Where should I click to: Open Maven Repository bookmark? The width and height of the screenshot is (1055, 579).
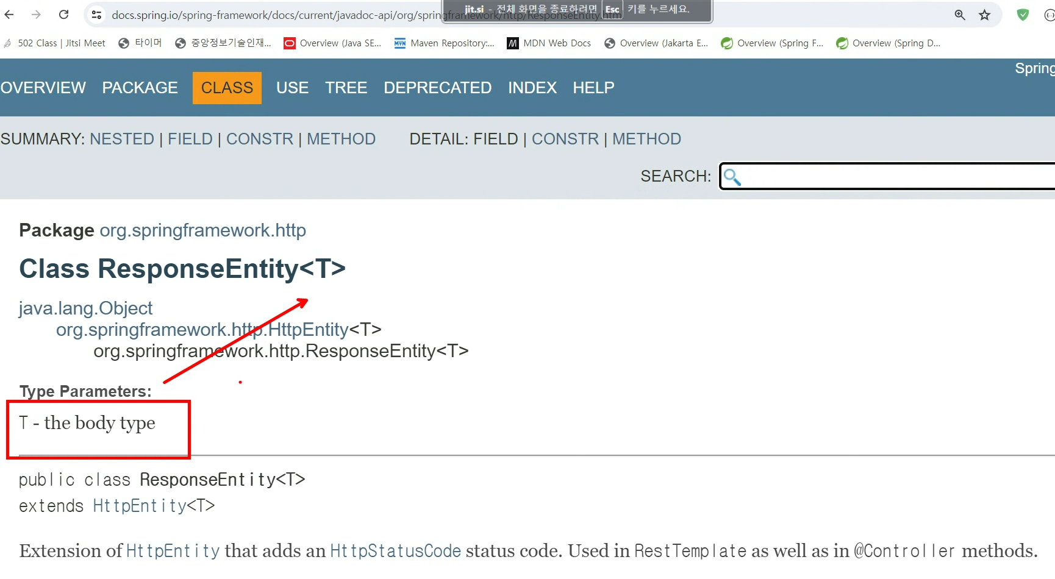point(445,43)
